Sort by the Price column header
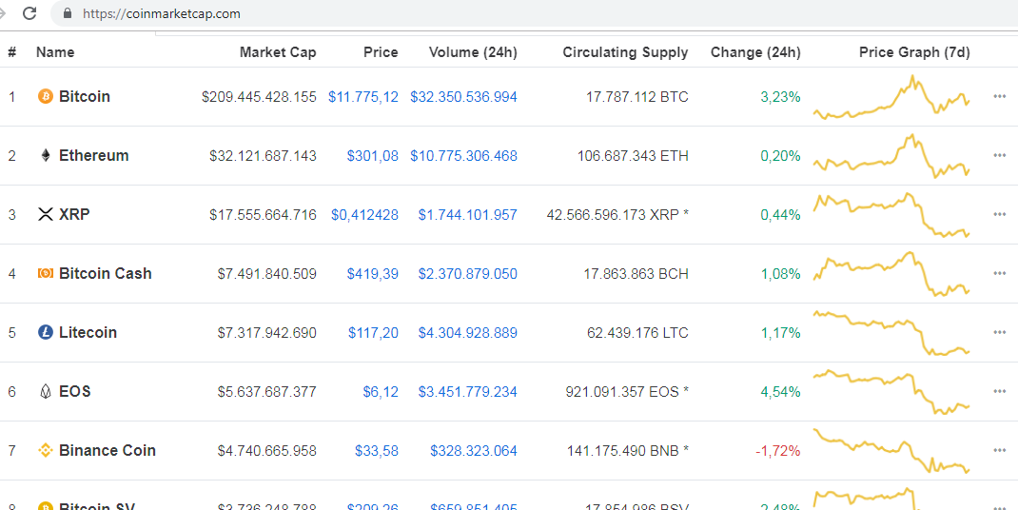The height and width of the screenshot is (510, 1018). (x=381, y=52)
